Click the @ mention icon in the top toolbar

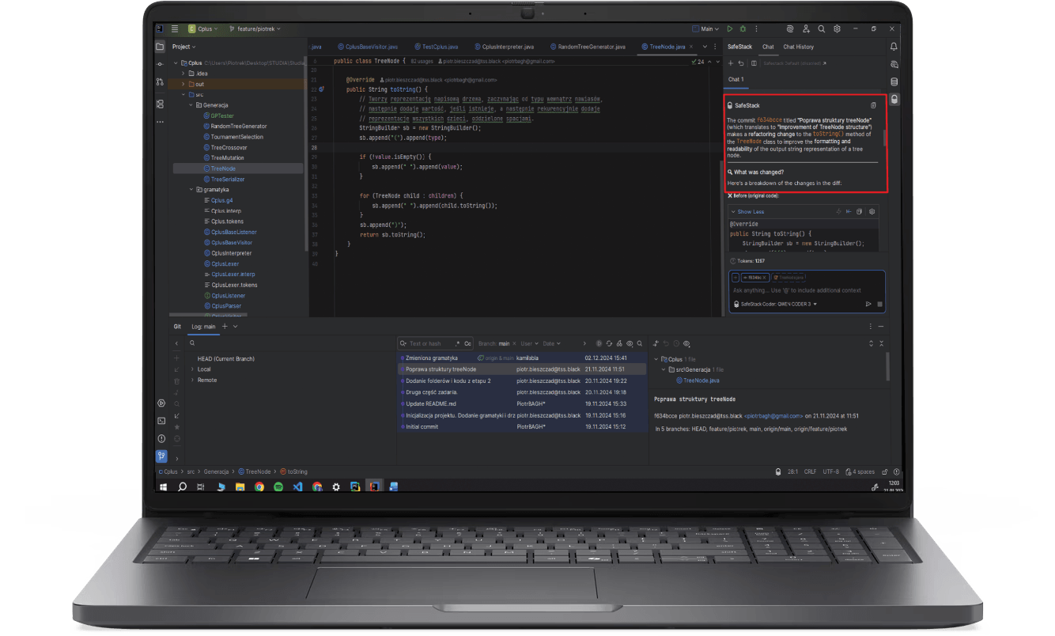(791, 28)
